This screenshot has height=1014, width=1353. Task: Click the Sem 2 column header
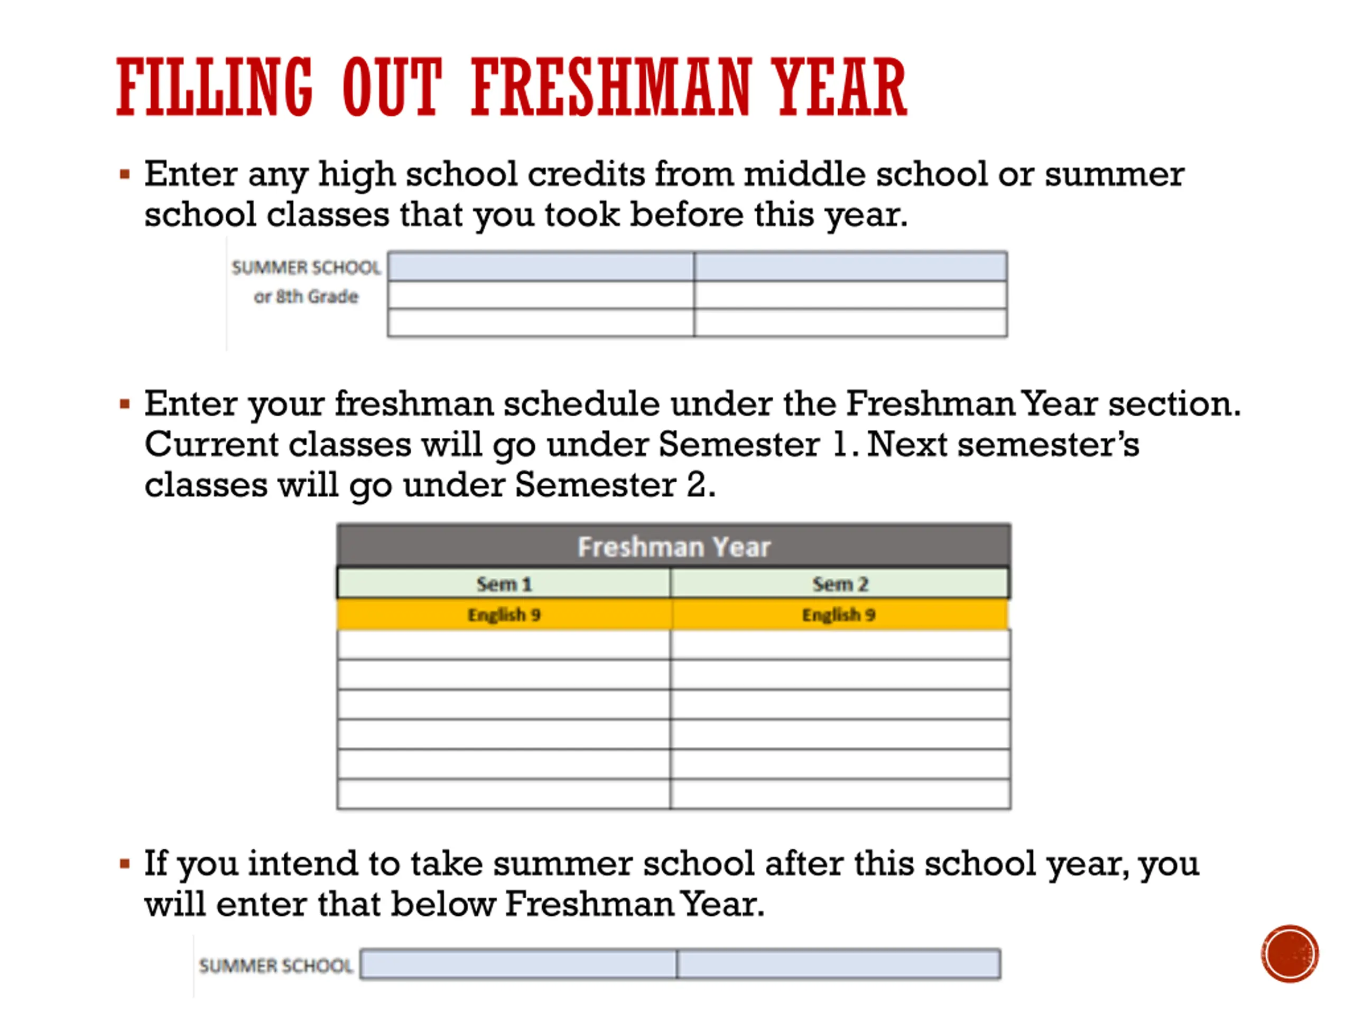click(x=840, y=584)
